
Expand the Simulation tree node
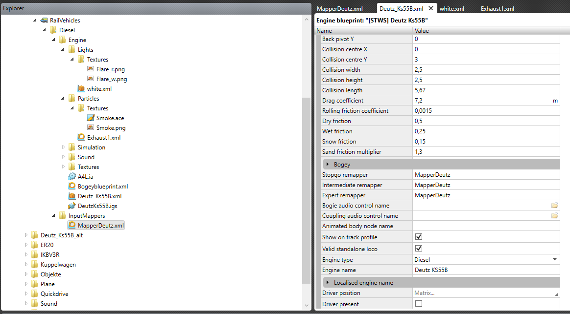pyautogui.click(x=63, y=147)
